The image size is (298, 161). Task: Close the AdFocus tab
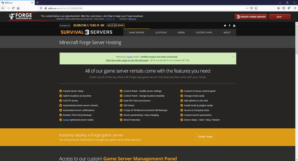[x=32, y=3]
